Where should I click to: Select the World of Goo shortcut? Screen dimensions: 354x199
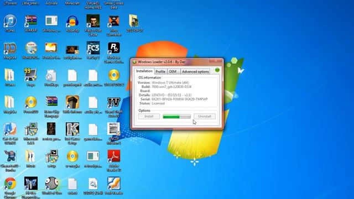pos(51,184)
